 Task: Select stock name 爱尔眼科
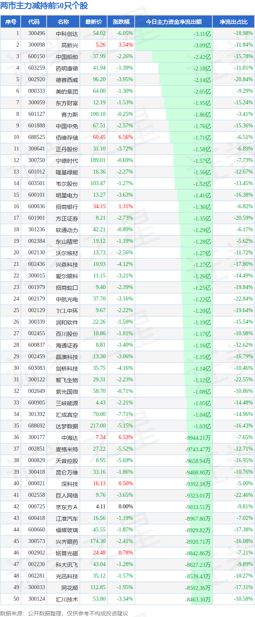67,276
